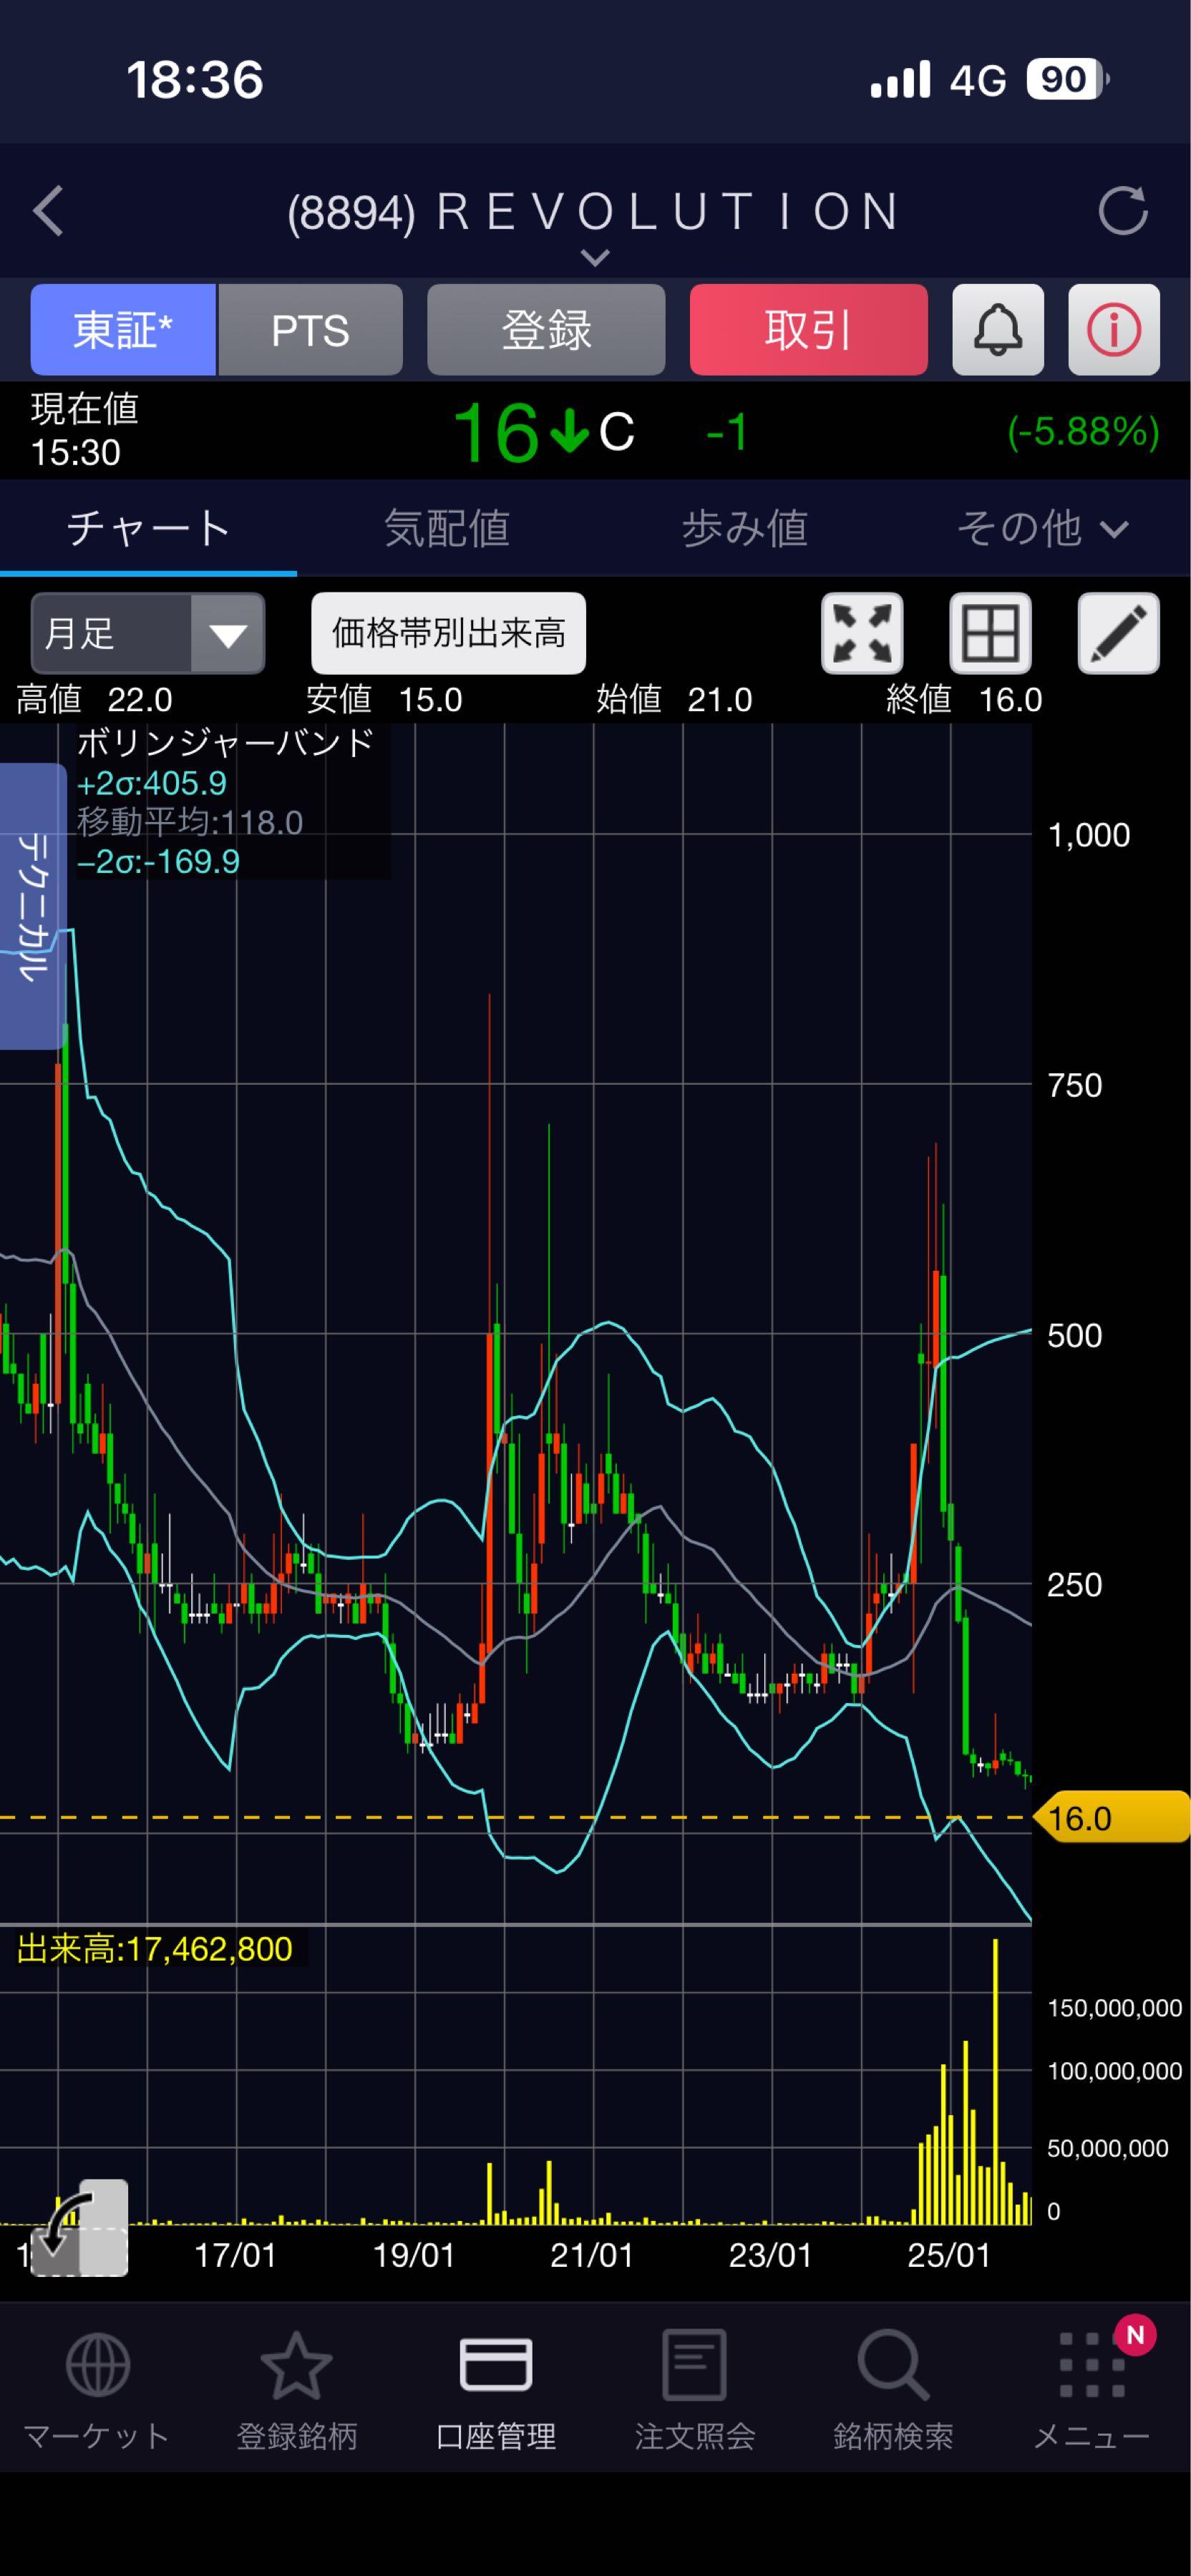Toggle 価格帯別出来高 display
The width and height of the screenshot is (1191, 2576).
[x=448, y=633]
